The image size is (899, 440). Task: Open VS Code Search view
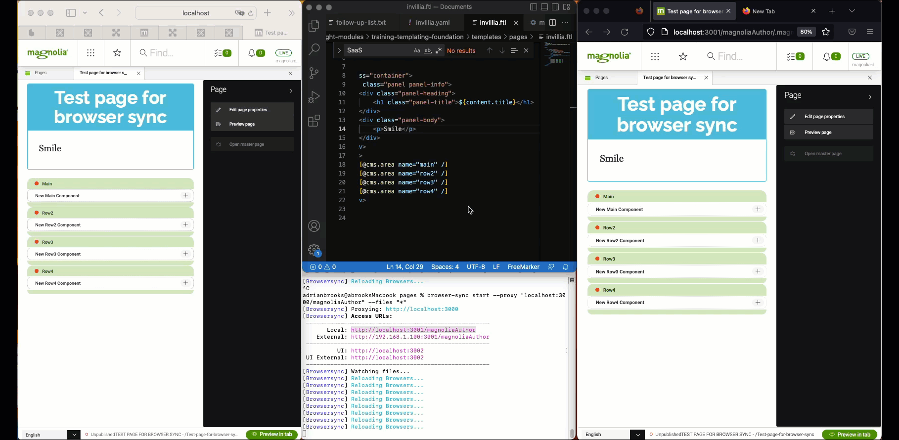coord(314,49)
